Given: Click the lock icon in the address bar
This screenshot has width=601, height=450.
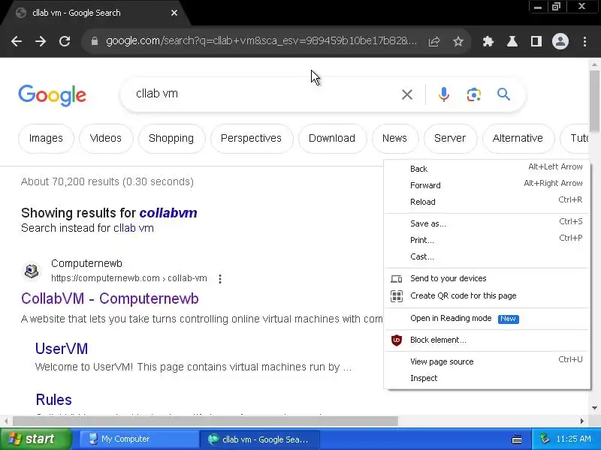Looking at the screenshot, I should tap(95, 41).
